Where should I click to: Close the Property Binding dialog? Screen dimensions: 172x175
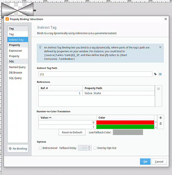(166, 19)
